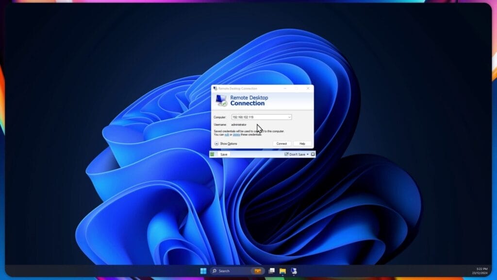Click the Remote Desktop icon in the title bar
Screen dimensions: 497x280
pos(215,88)
